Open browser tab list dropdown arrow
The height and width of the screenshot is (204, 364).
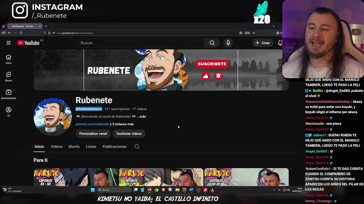(274, 26)
